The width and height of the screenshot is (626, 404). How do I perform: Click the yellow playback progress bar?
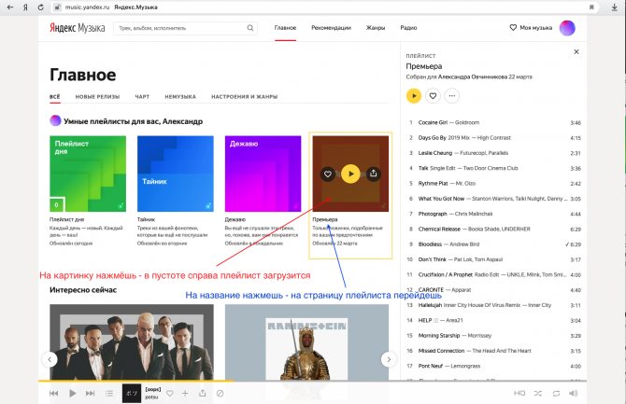tap(135, 382)
